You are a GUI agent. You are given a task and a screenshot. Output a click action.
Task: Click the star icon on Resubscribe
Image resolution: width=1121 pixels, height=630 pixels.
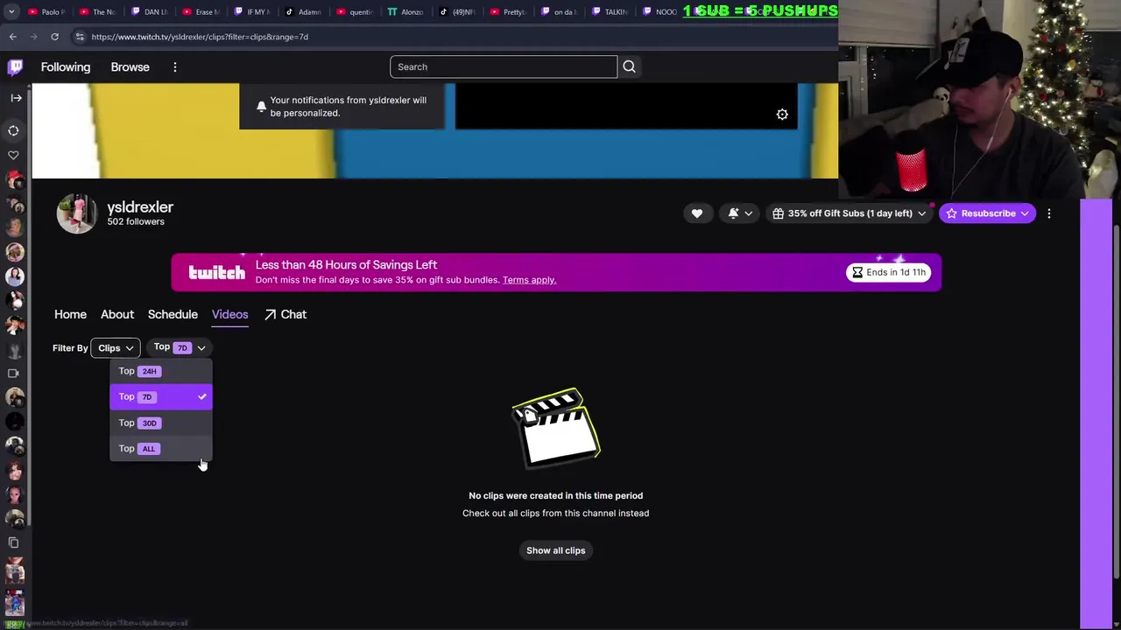951,213
